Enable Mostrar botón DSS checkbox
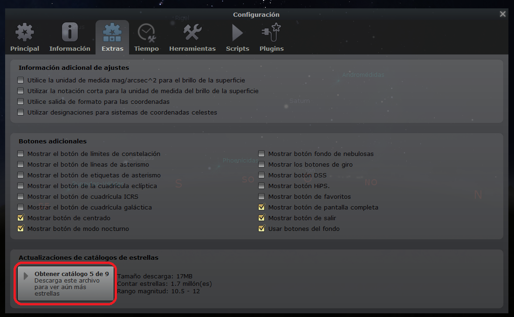Screen dimensions: 514x317 (x=261, y=175)
